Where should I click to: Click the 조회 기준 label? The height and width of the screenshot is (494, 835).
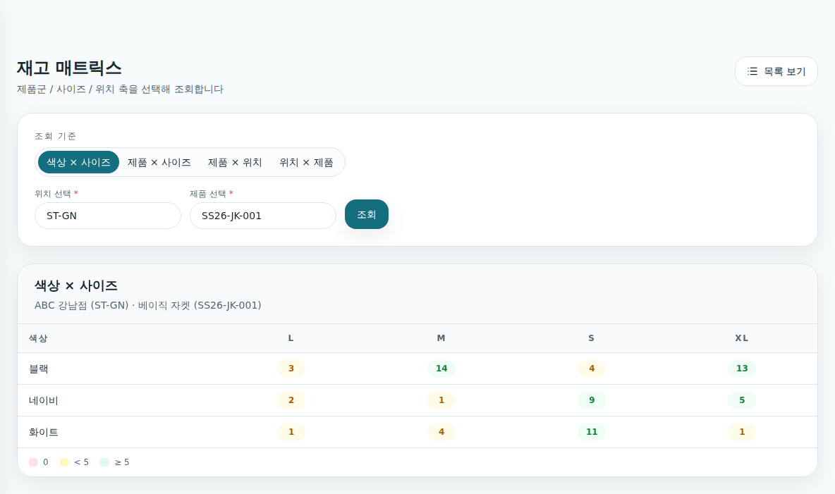pos(56,136)
